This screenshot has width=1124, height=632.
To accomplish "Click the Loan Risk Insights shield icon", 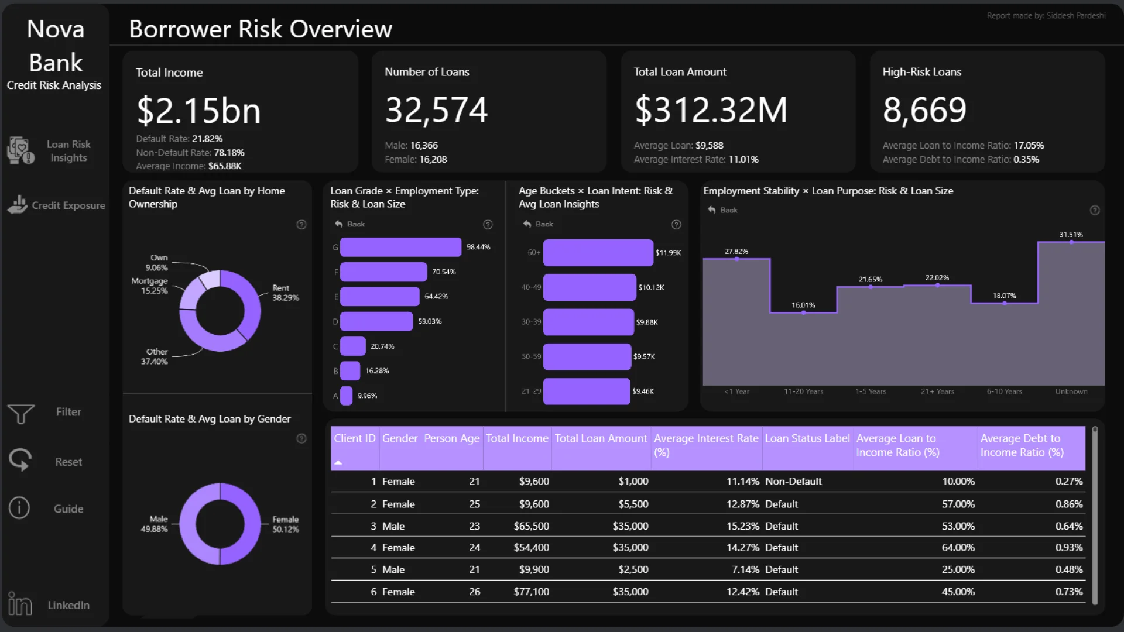I will [20, 150].
